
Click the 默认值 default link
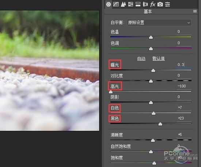pos(159,58)
